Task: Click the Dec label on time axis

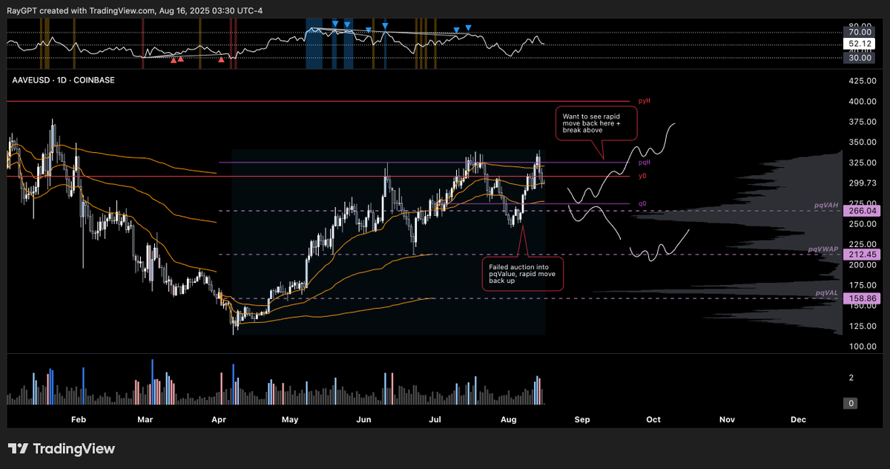Action: point(798,419)
